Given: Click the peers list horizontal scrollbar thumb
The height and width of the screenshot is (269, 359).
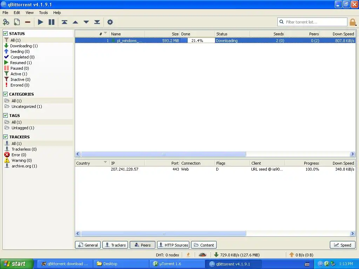Looking at the screenshot, I should coord(163,234).
